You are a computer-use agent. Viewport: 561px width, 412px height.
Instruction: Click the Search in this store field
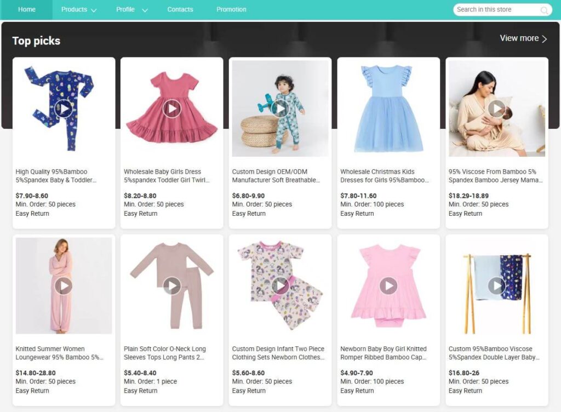click(x=496, y=10)
